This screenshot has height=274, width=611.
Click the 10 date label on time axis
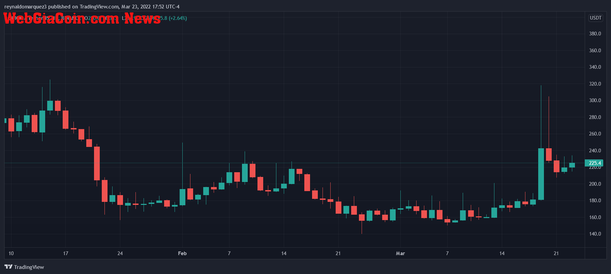coord(11,253)
